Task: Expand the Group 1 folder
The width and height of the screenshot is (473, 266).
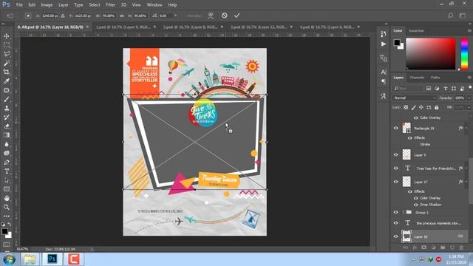Action: click(x=403, y=212)
